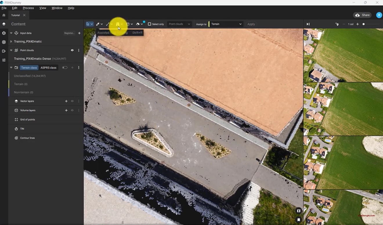The height and width of the screenshot is (225, 383).
Task: Open the View menu
Action: [43, 8]
